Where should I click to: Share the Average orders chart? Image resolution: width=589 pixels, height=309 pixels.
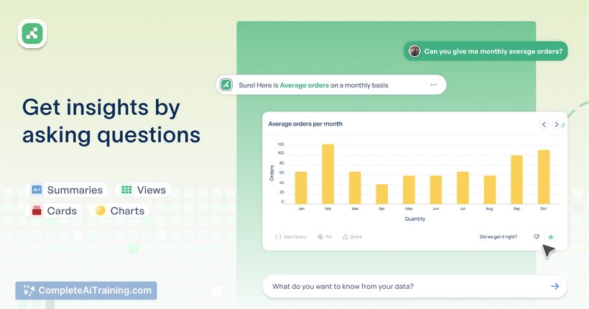(x=353, y=237)
